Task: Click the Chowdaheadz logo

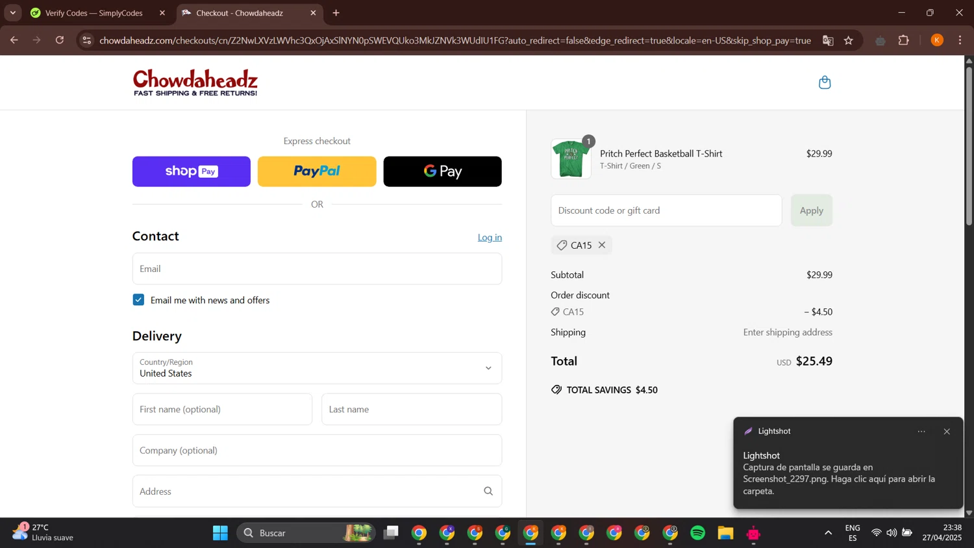Action: (195, 82)
